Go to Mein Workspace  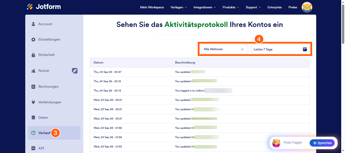pyautogui.click(x=152, y=7)
